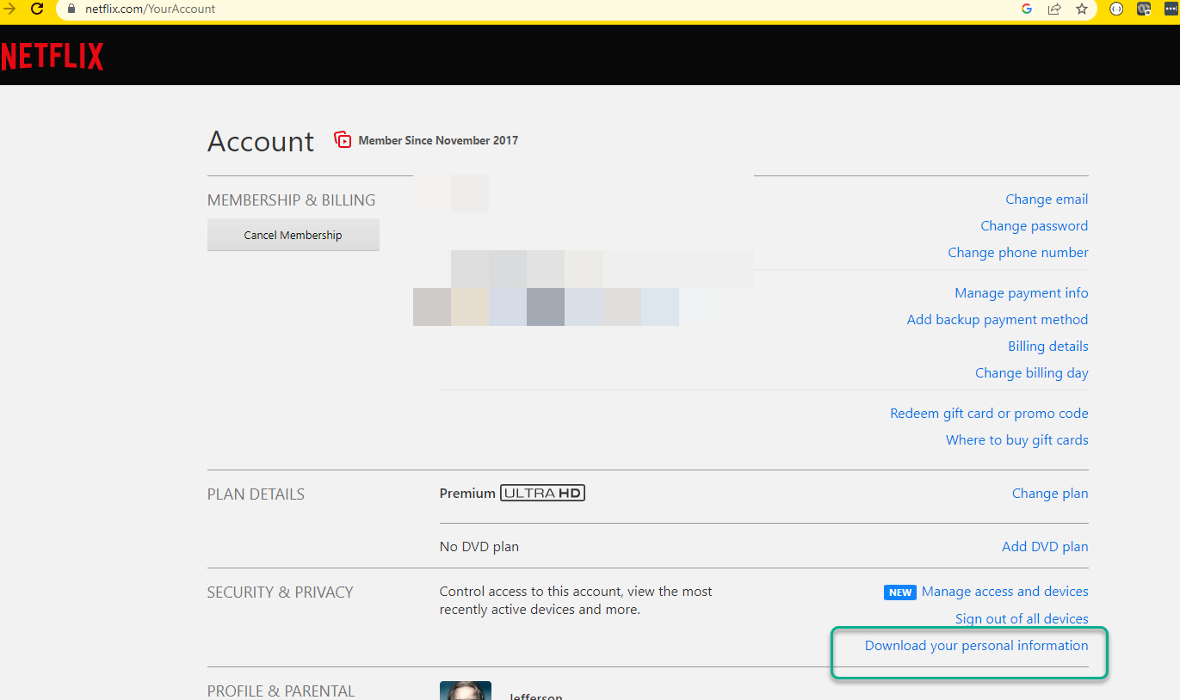
Task: Click Download your personal information
Action: point(977,646)
